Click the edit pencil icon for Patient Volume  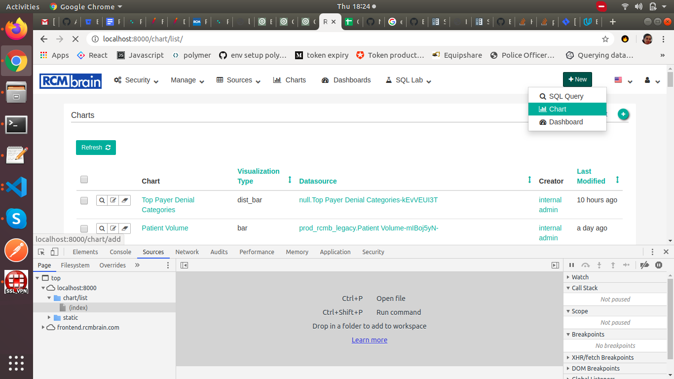coord(113,228)
